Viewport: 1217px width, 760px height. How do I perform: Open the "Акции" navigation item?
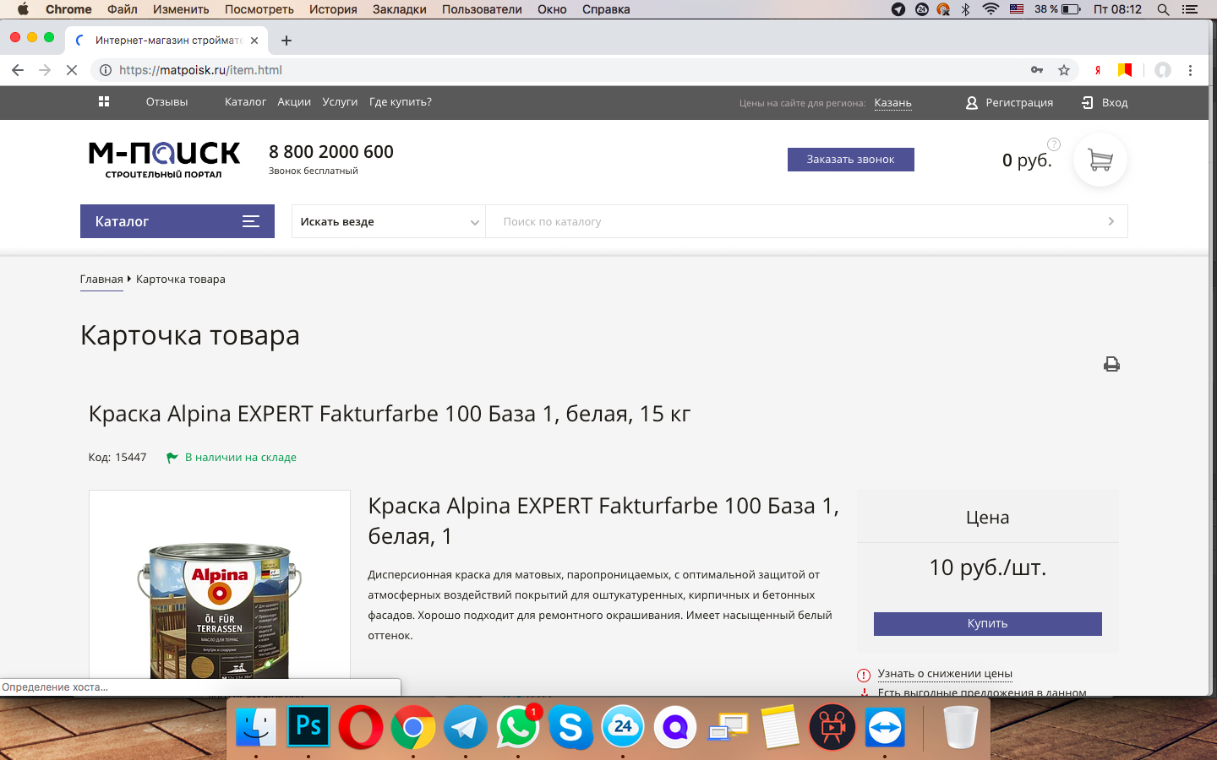294,102
